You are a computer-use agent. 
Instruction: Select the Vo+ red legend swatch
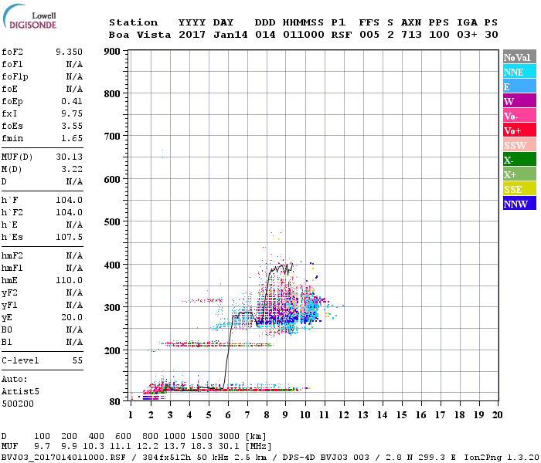click(519, 130)
